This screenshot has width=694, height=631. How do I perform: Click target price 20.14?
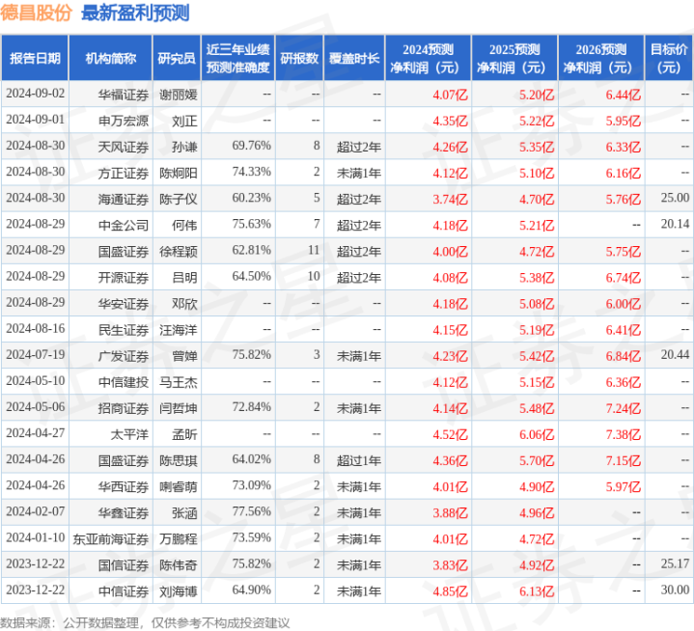(x=675, y=224)
